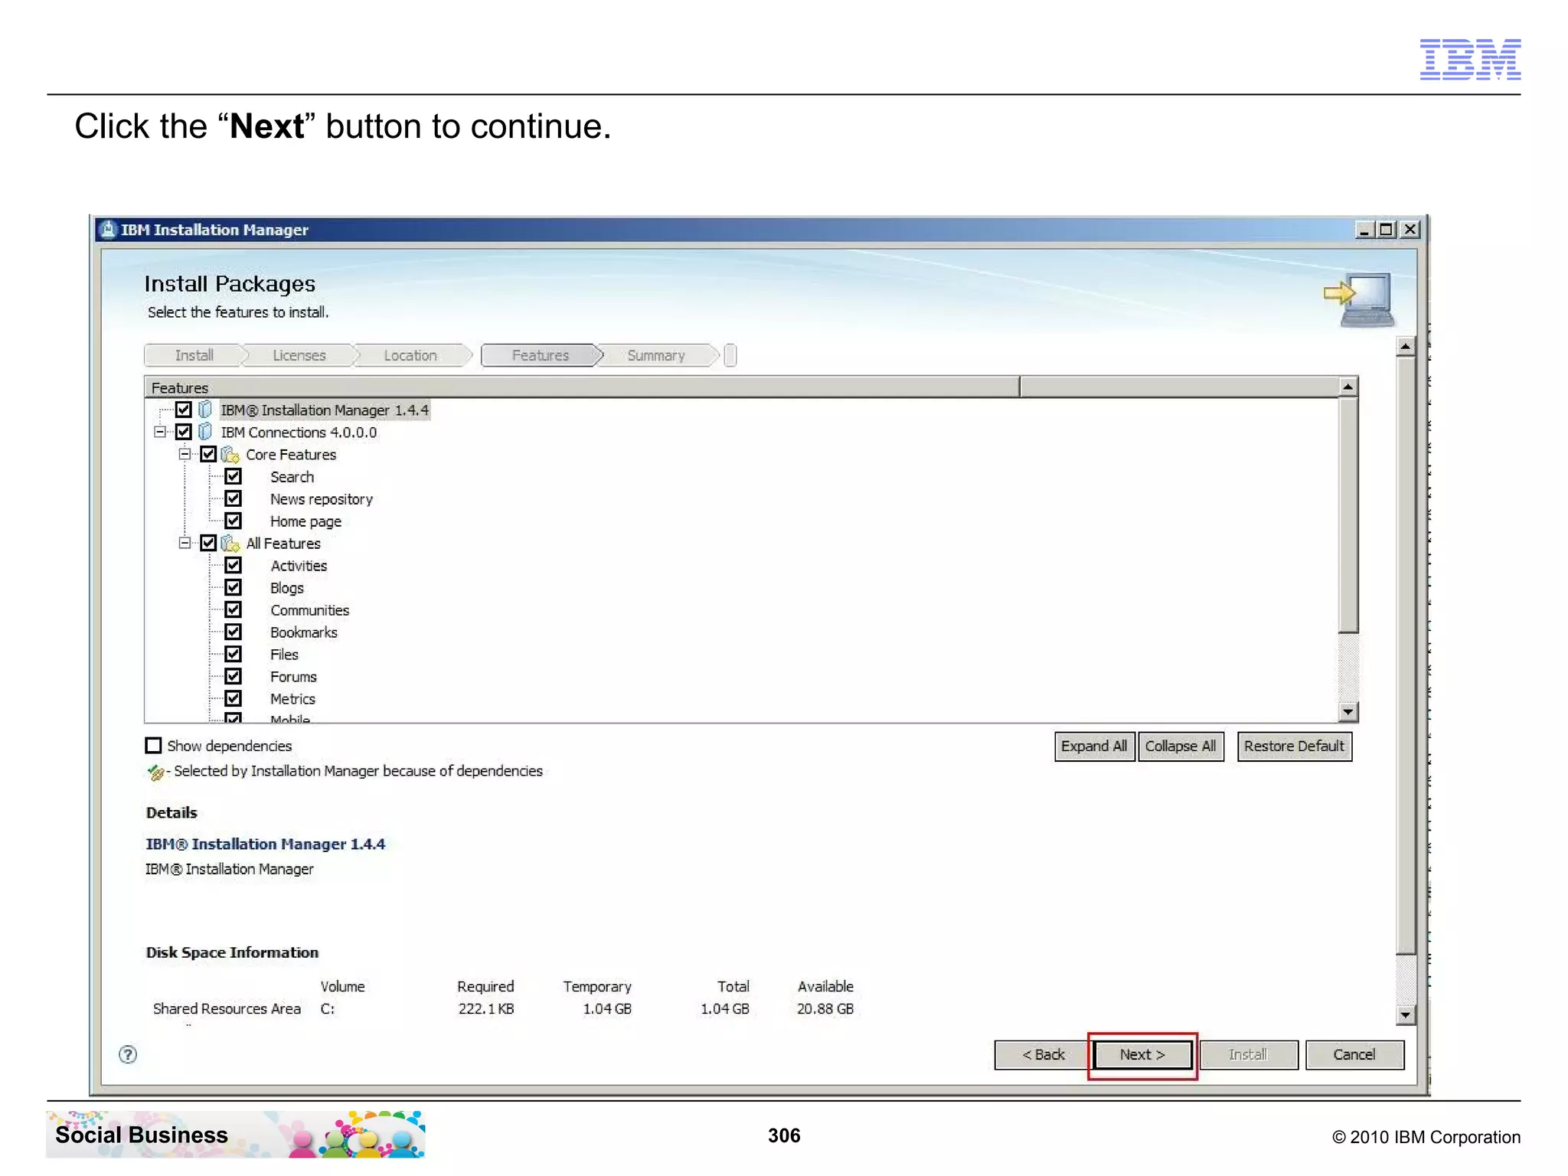Viewport: 1568px width, 1176px height.
Task: Click the package icon beside IBM Installation Manager 1.4.4
Action: click(x=205, y=410)
